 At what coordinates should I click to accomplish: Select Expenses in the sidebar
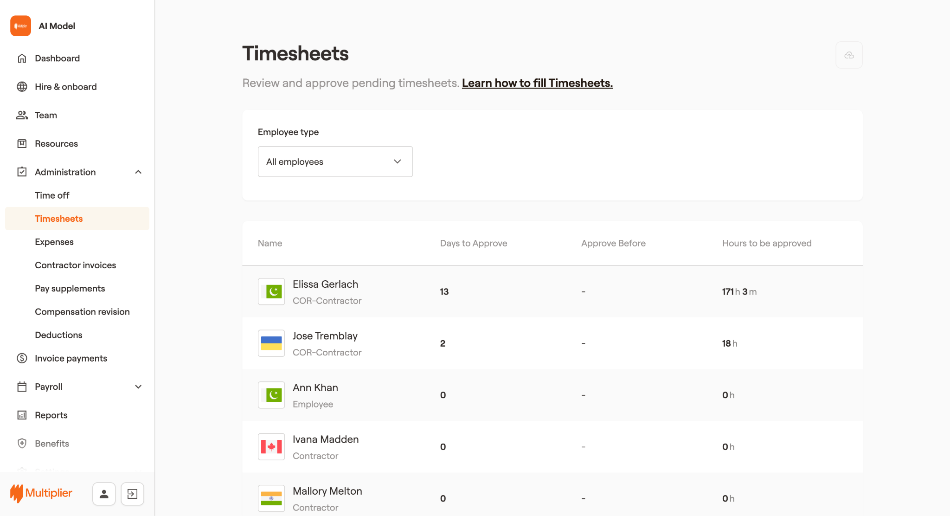(54, 242)
